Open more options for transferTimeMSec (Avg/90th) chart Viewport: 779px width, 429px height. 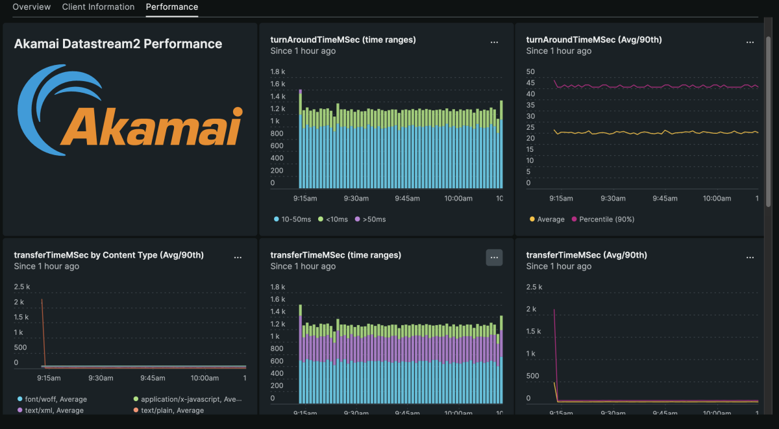click(x=750, y=258)
